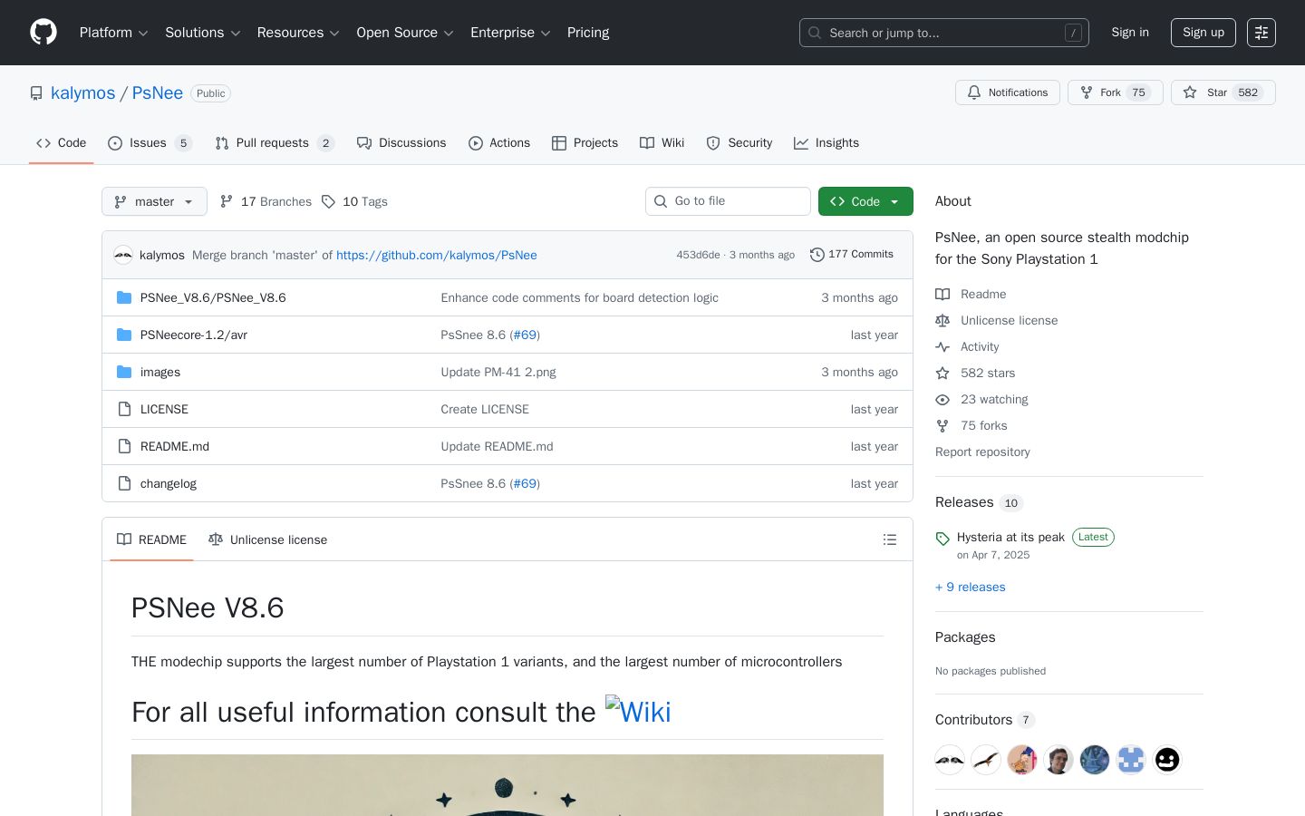Open the #69 link in PSNeecore row
1305x816 pixels.
coord(525,335)
